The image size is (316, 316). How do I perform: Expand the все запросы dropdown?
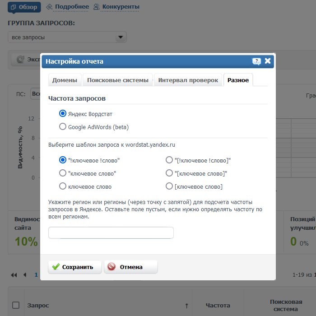tap(120, 37)
